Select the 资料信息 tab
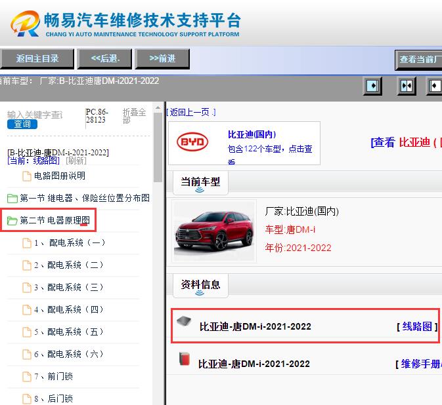The image size is (442, 405). (200, 285)
